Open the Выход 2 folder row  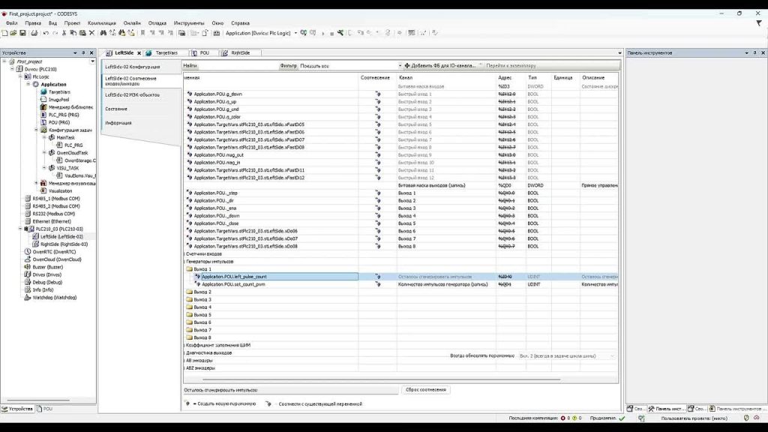click(x=202, y=292)
